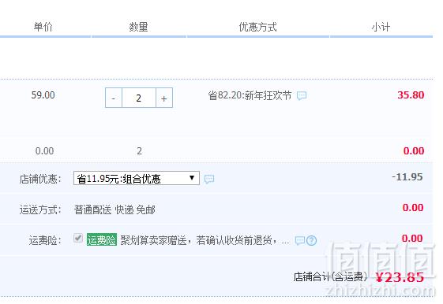The height and width of the screenshot is (304, 443).
Task: Open comment icon beside 新年狂欢节 discount
Action: click(302, 95)
